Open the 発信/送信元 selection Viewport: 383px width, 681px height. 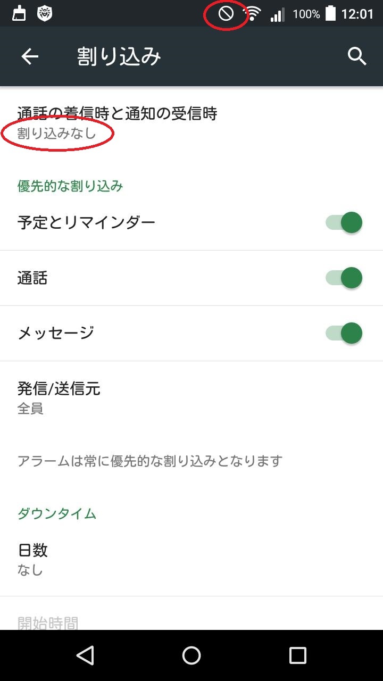59,397
